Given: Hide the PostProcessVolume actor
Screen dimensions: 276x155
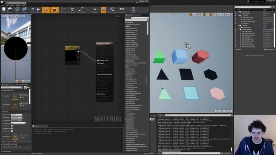Looking at the screenshot, I should tap(235, 22).
